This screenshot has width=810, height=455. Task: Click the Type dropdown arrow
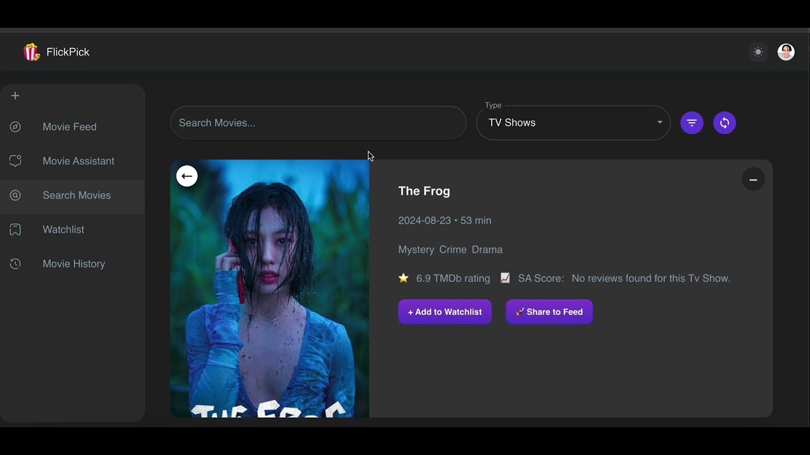[x=659, y=123]
